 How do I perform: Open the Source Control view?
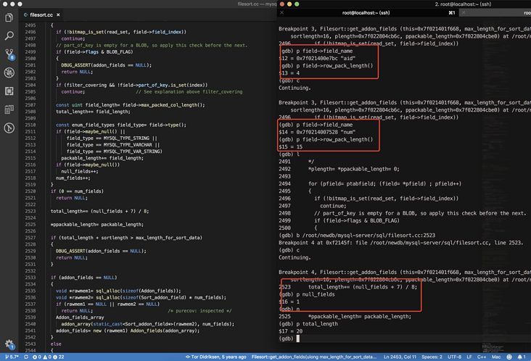point(9,54)
